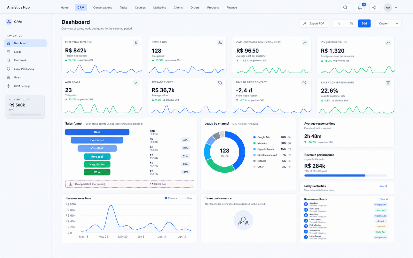
Task: Select the 1d period toggle
Action: pyautogui.click(x=339, y=23)
